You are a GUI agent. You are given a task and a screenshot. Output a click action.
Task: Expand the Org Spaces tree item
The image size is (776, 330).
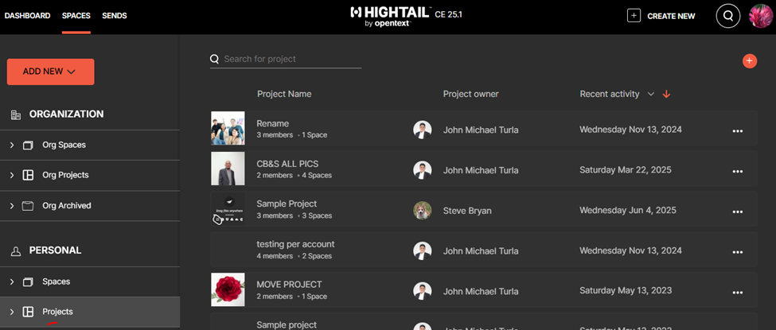pos(12,146)
